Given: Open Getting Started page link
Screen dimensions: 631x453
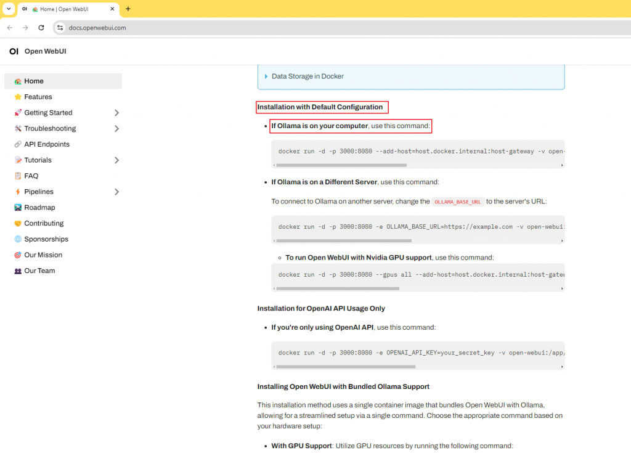Looking at the screenshot, I should (x=48, y=113).
